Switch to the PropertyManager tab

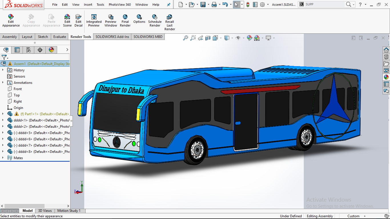(17, 50)
